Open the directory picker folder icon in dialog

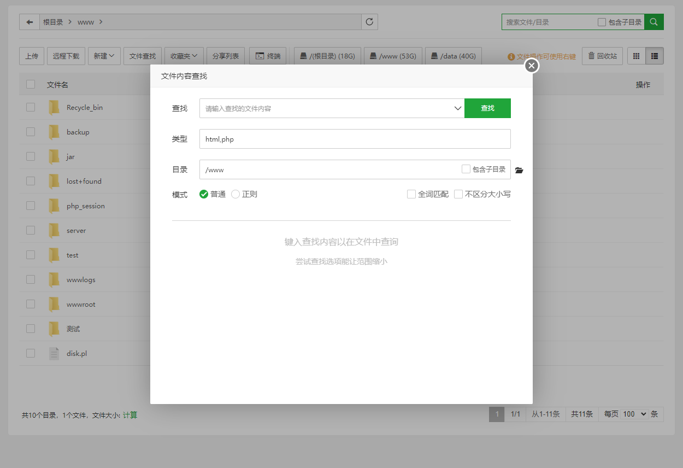click(x=519, y=170)
